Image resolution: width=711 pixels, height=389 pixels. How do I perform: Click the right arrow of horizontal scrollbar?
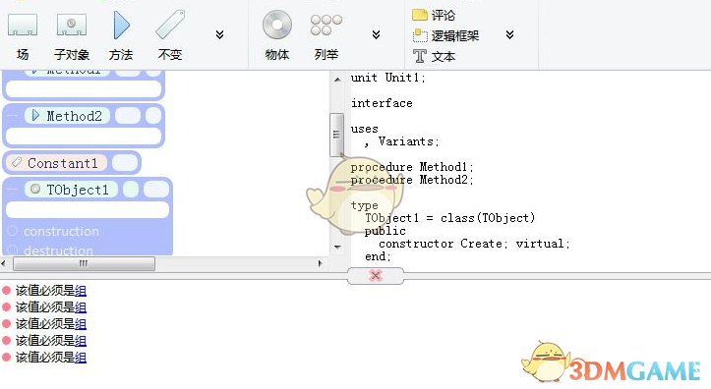point(321,263)
